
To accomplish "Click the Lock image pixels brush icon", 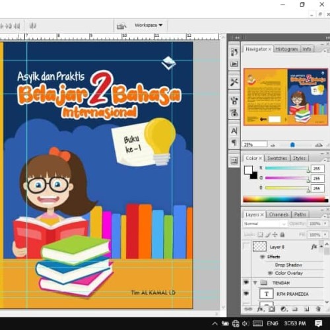I will click(x=268, y=235).
